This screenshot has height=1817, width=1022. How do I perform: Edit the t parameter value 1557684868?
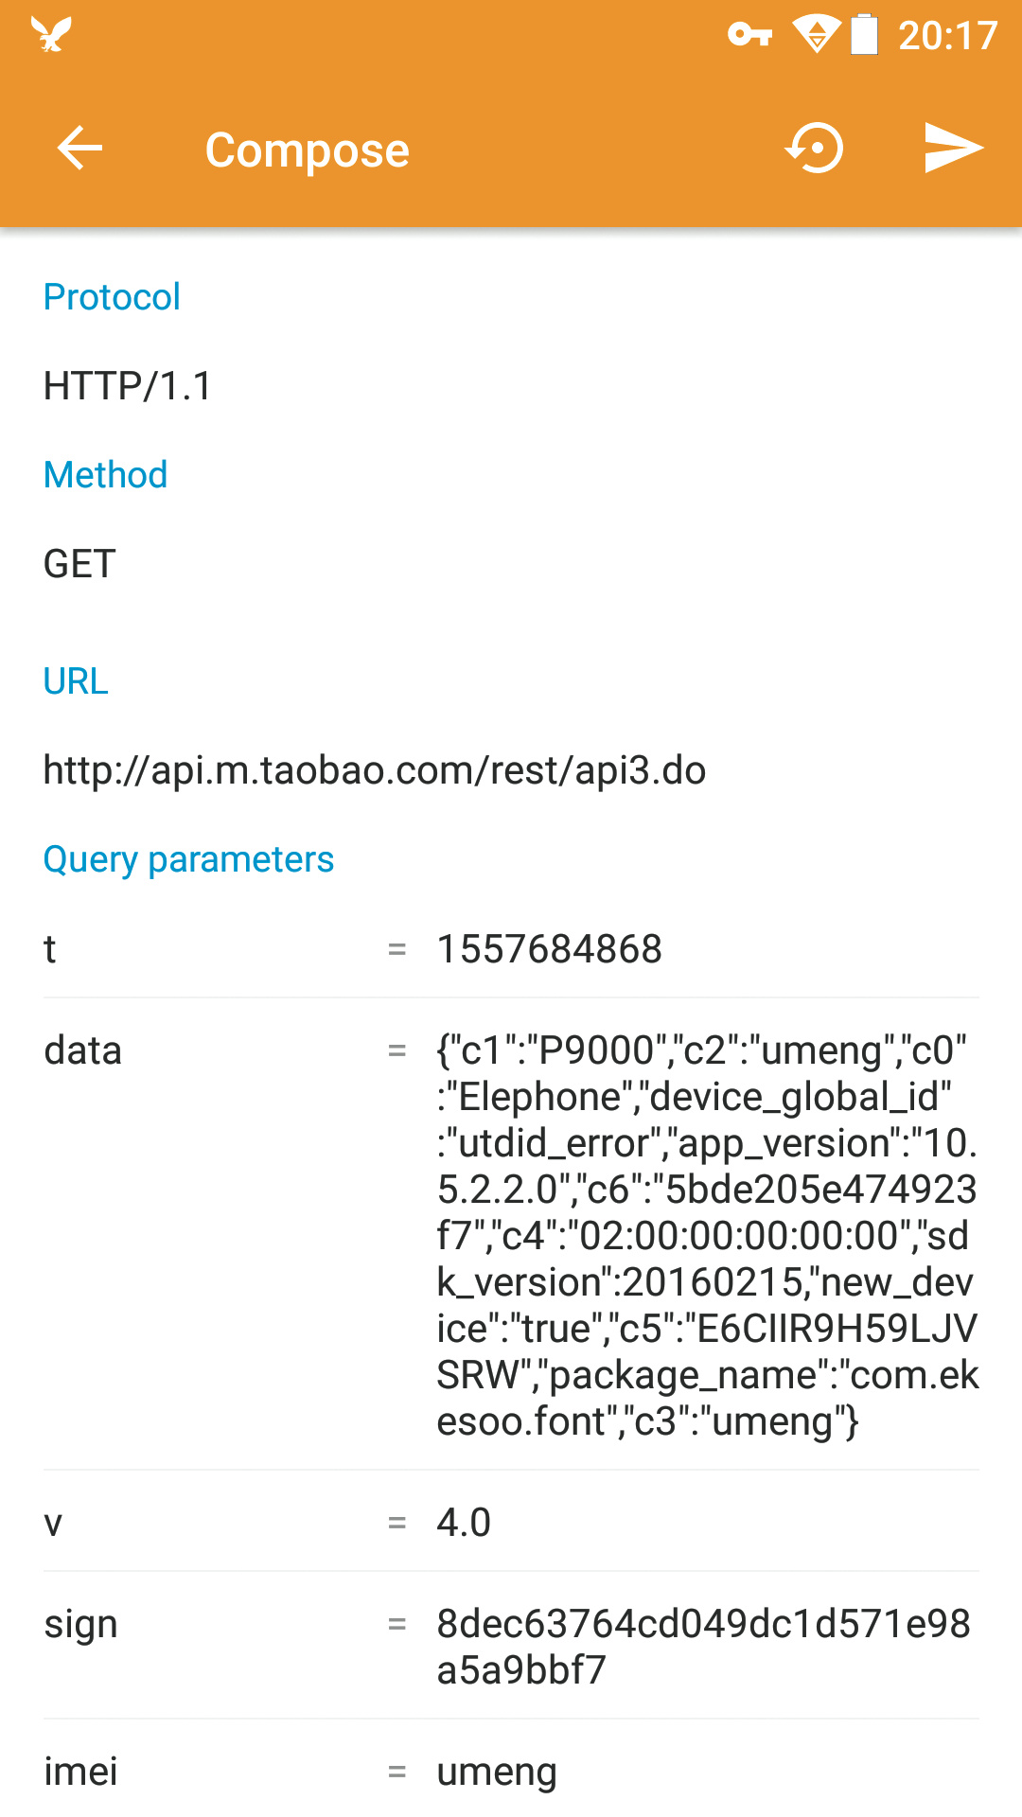point(549,949)
